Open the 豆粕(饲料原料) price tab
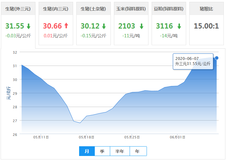This screenshot has width=226, height=161. coord(169,9)
